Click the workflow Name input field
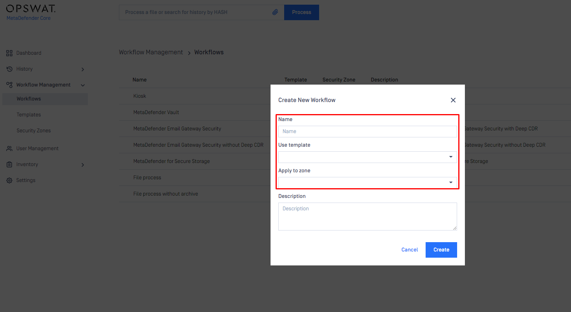This screenshot has width=571, height=312. [368, 132]
